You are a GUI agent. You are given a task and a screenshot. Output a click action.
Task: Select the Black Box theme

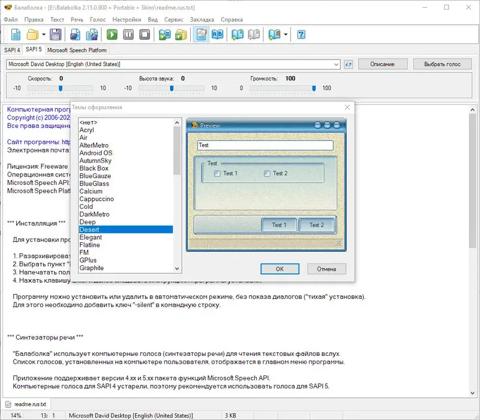(x=126, y=169)
